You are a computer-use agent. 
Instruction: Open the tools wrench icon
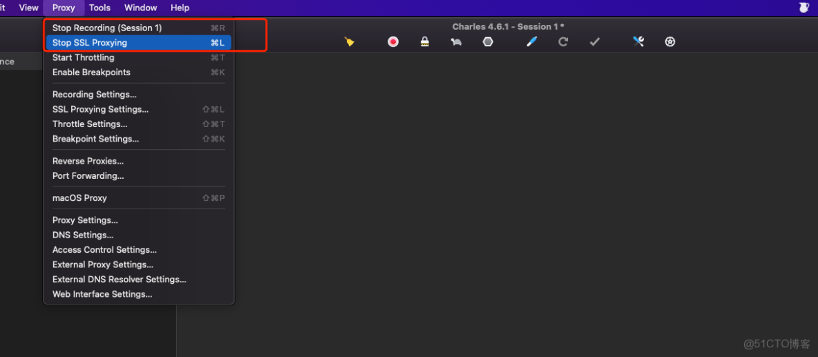coord(638,41)
